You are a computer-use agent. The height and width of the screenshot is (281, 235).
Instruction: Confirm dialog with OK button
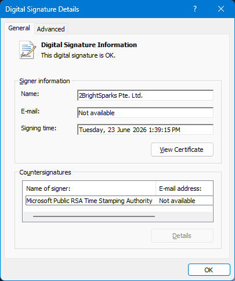(209, 270)
